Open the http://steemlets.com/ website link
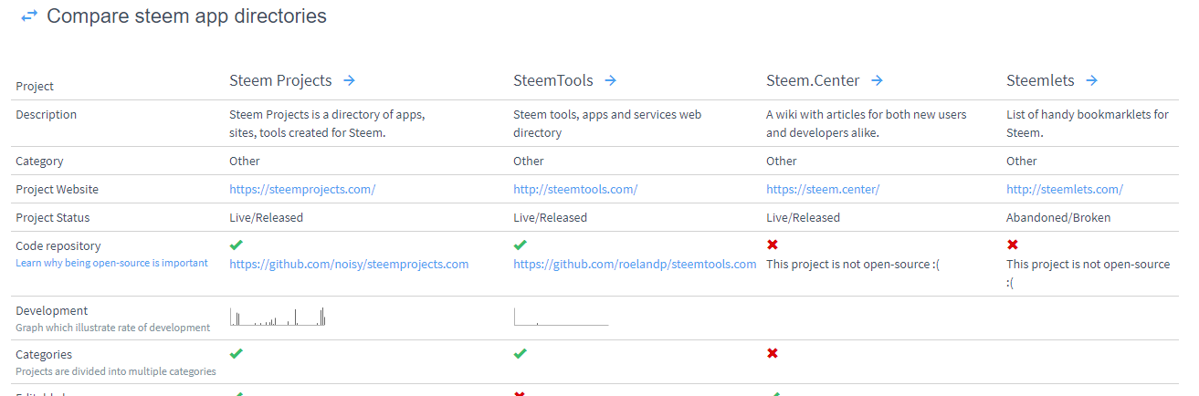1199x396 pixels. [1065, 190]
